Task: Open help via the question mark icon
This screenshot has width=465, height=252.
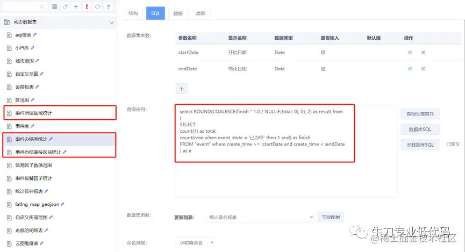Action: click(108, 6)
